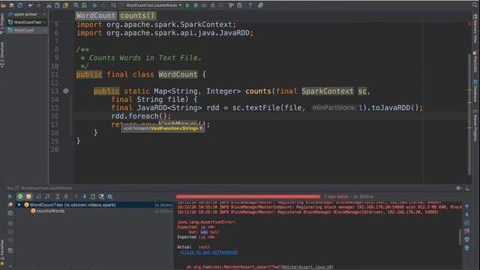The image size is (480, 270).
Task: Cut selection with the scissors icon
Action: click(49, 5)
